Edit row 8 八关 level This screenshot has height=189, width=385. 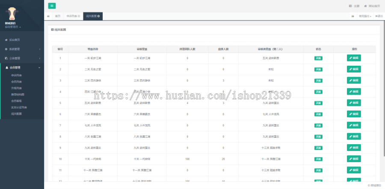354,137
